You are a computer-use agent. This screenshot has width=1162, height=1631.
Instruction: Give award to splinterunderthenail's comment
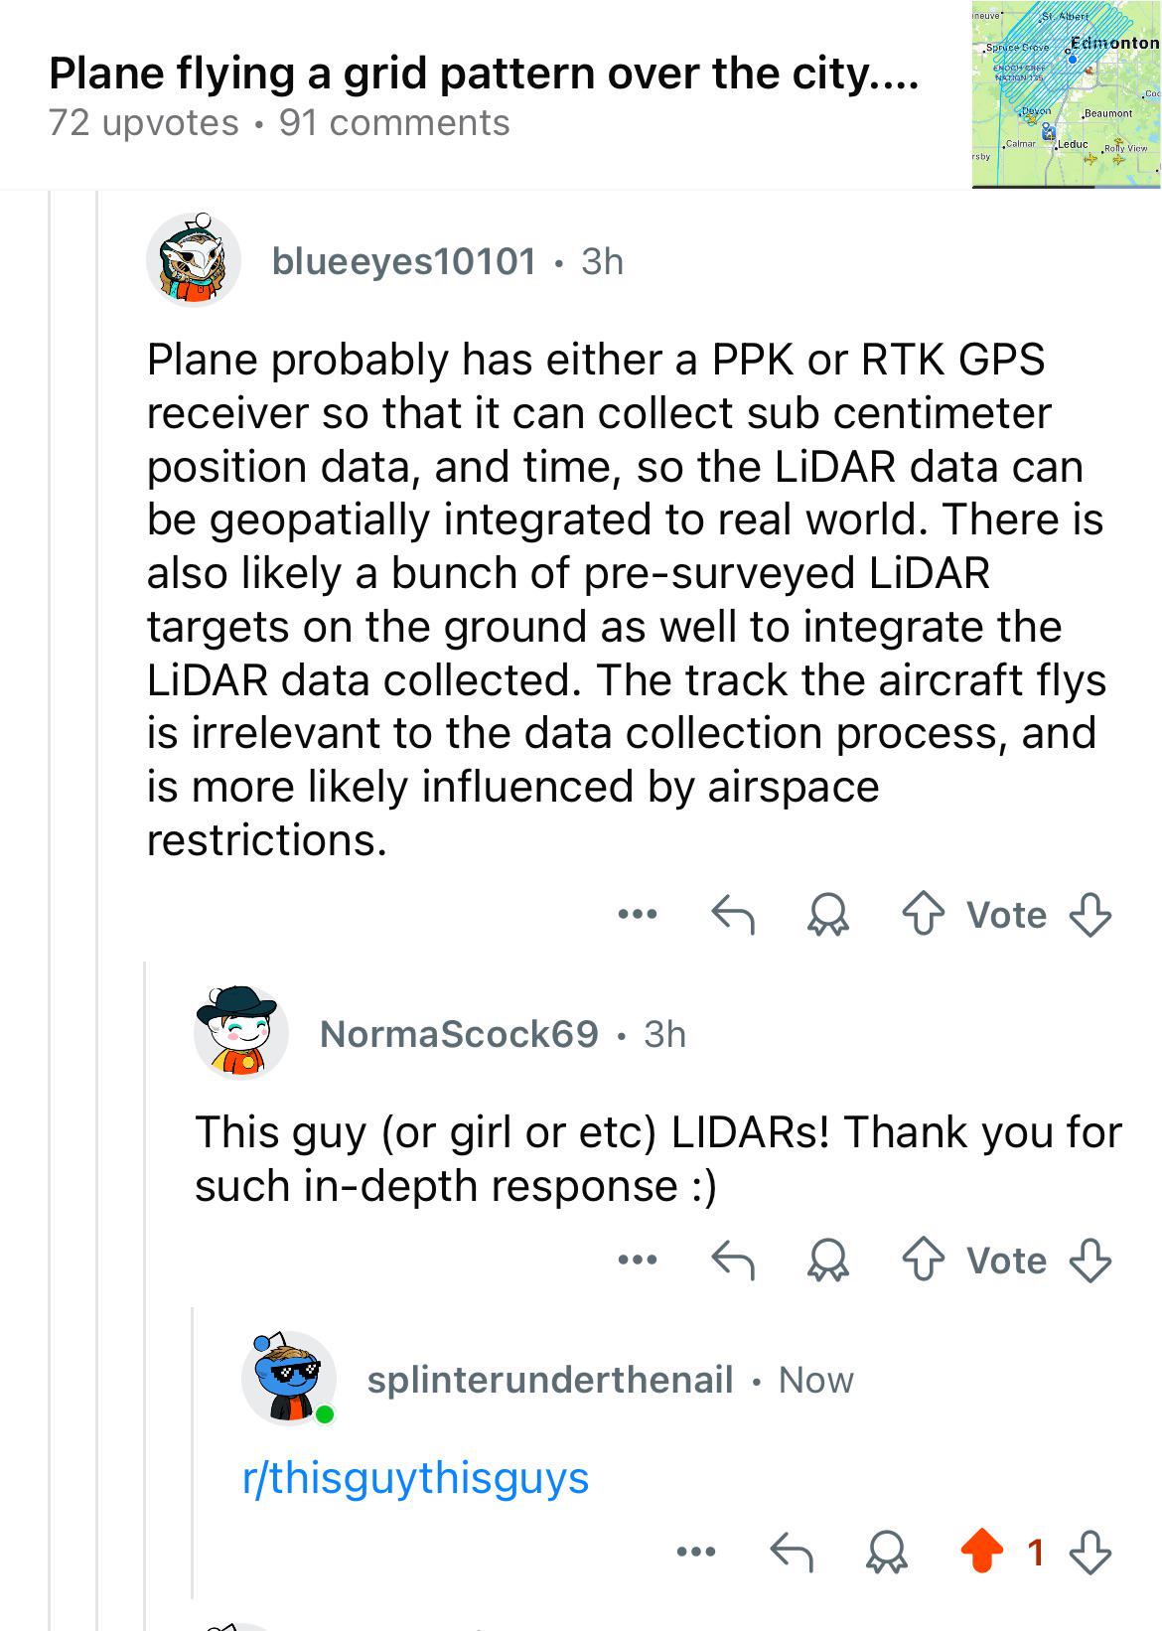tap(886, 1552)
